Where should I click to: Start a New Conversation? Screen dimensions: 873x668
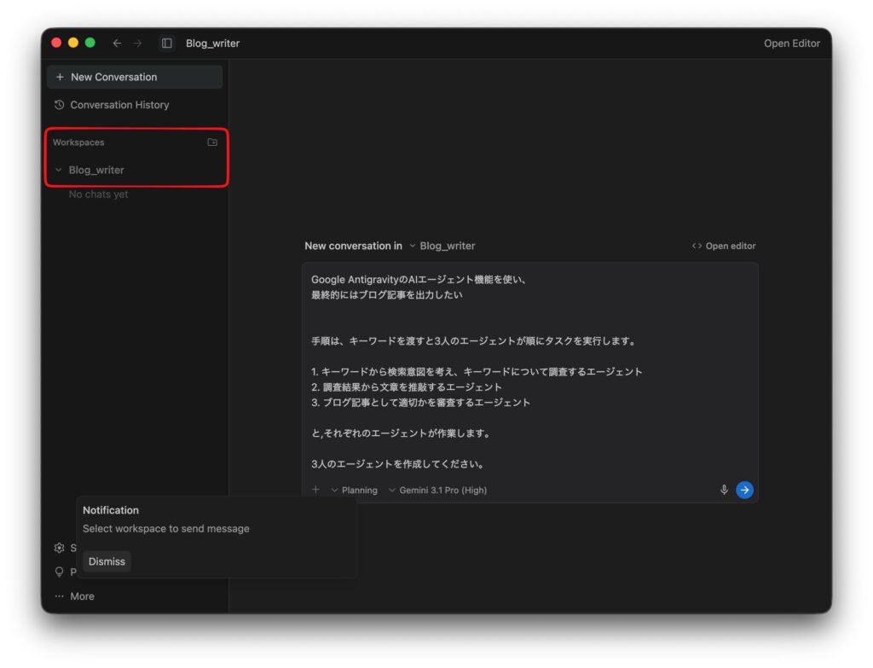[x=135, y=77]
